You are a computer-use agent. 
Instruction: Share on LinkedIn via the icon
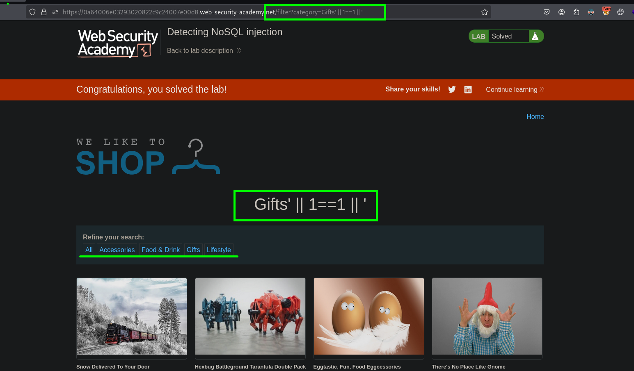(x=468, y=89)
